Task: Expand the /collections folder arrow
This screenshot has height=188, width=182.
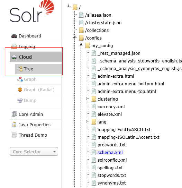Action: coord(75,29)
